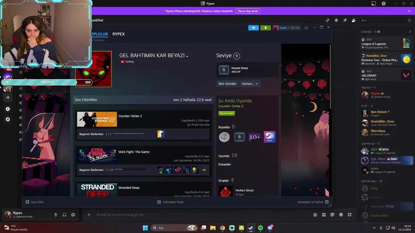Screen dimensions: 415x233
Task: Open sticker picker in message bar
Action: [332, 215]
